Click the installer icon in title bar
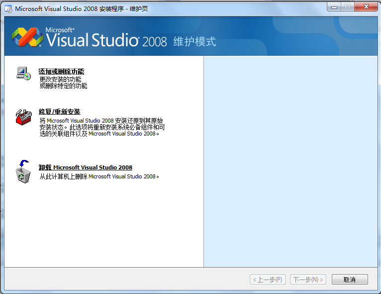 [8, 9]
